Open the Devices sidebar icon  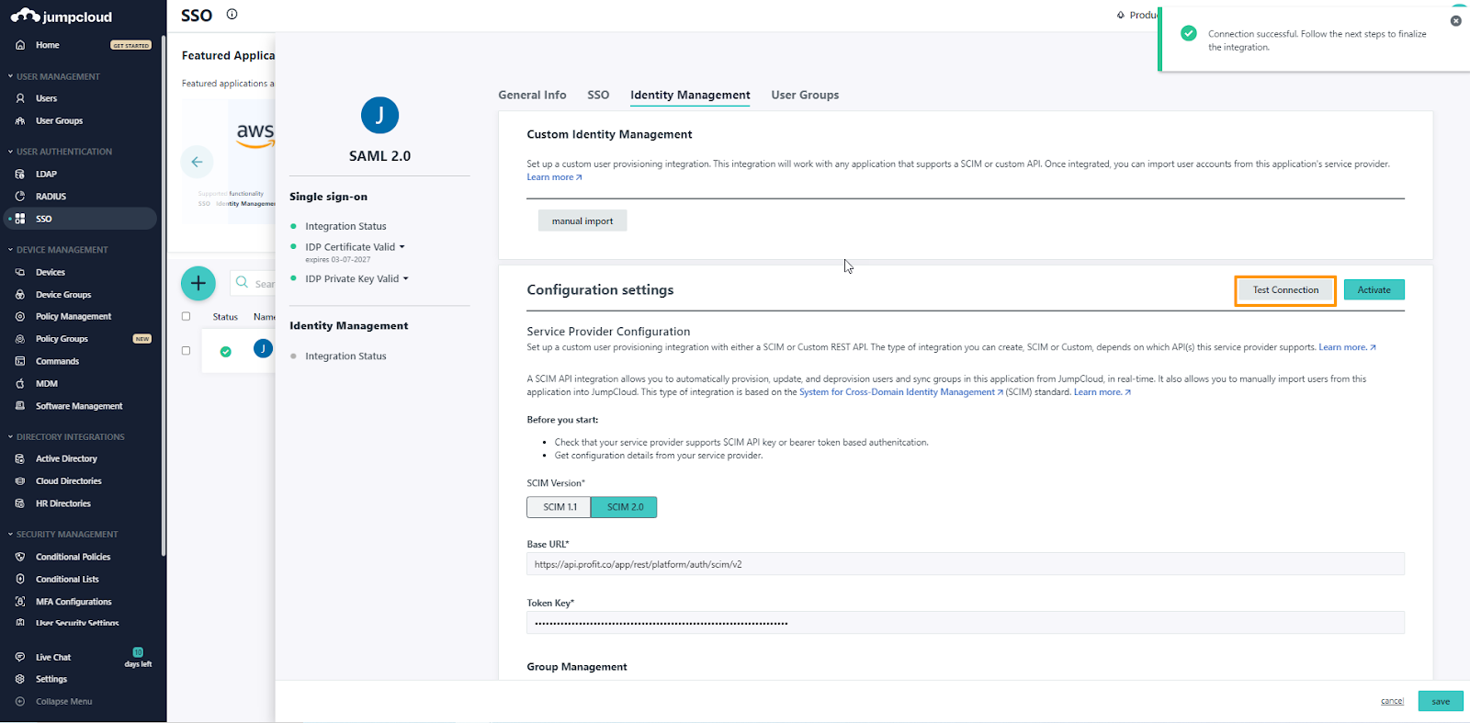pyautogui.click(x=20, y=272)
